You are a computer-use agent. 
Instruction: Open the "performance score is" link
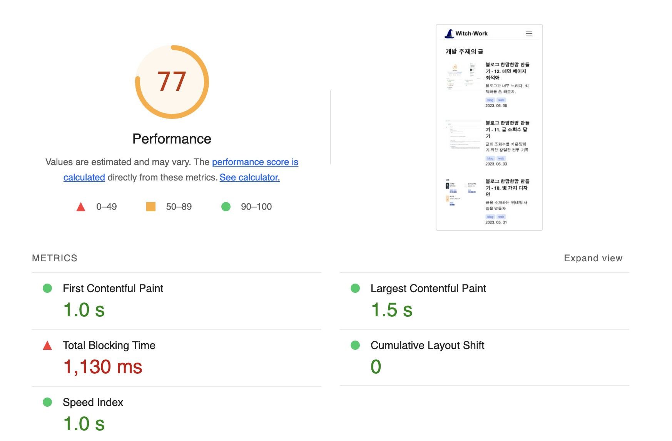pyautogui.click(x=255, y=162)
